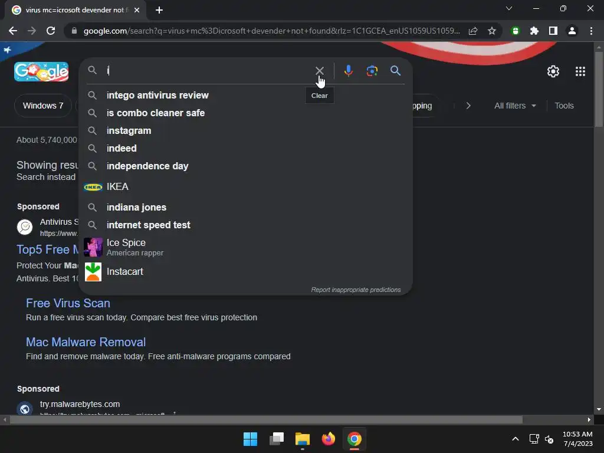Screen dimensions: 604x453
Task: Open Task View on taskbar
Action: (x=276, y=439)
